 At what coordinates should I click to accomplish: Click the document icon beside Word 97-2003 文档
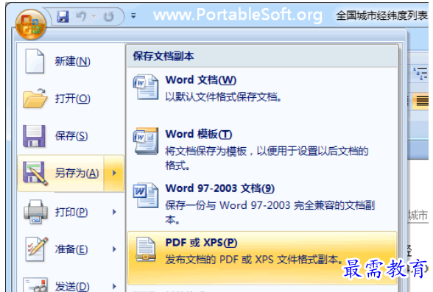(146, 195)
